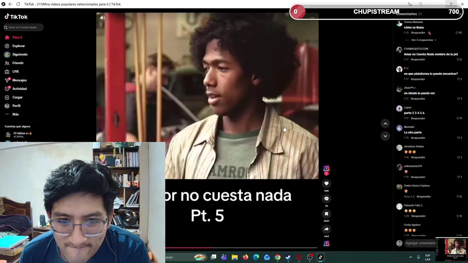The image size is (468, 263).
Task: Reply to Eduardo Feliz's comment
Action: (418, 216)
